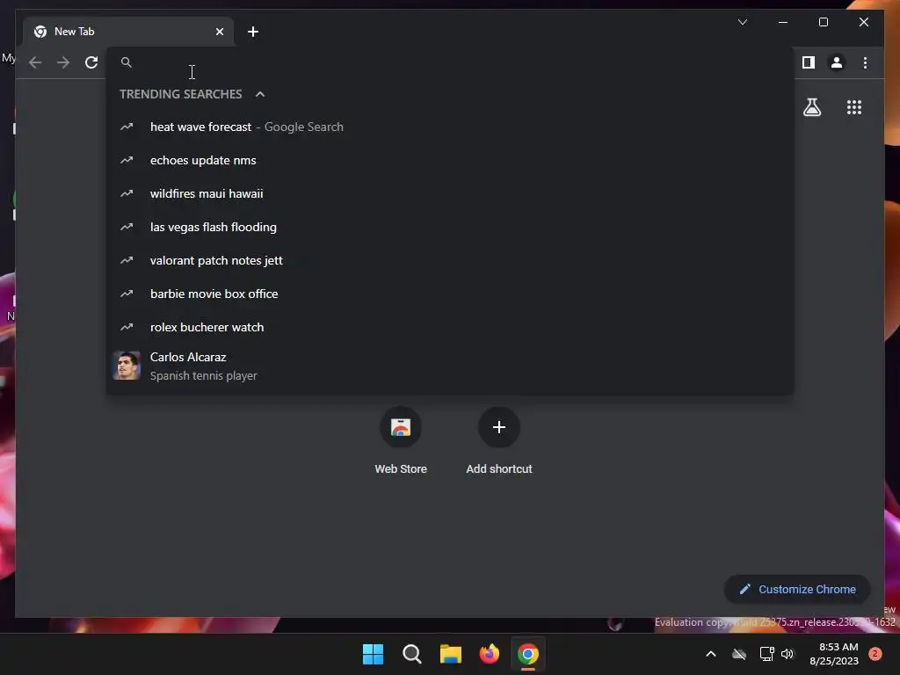Open network tray icon
The height and width of the screenshot is (675, 900).
point(766,654)
